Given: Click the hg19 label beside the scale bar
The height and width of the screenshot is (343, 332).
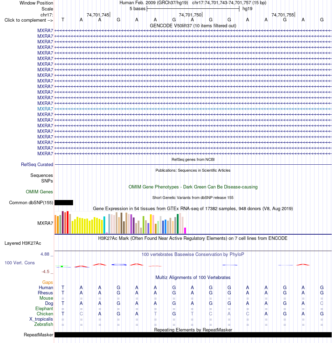Looking at the screenshot, I should [247, 9].
